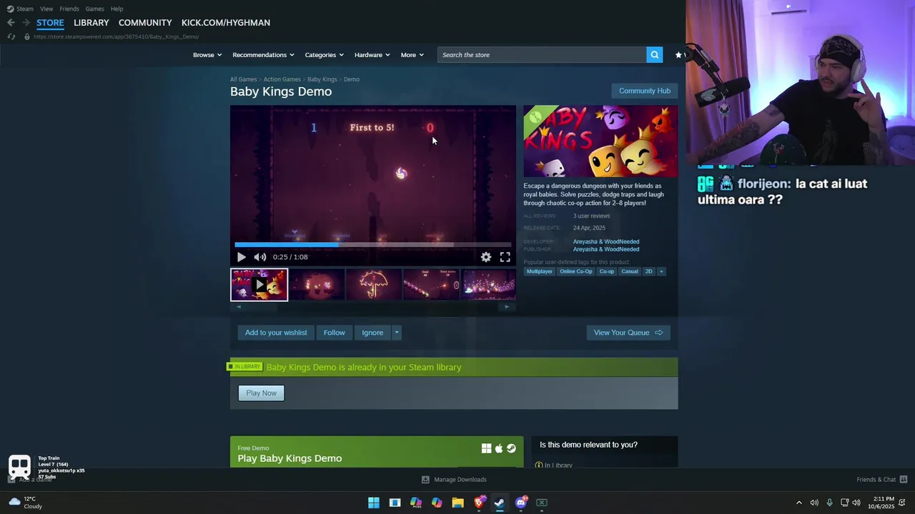Click the Windows platform icon on demo banner
Screen dimensions: 915x514
point(486,448)
